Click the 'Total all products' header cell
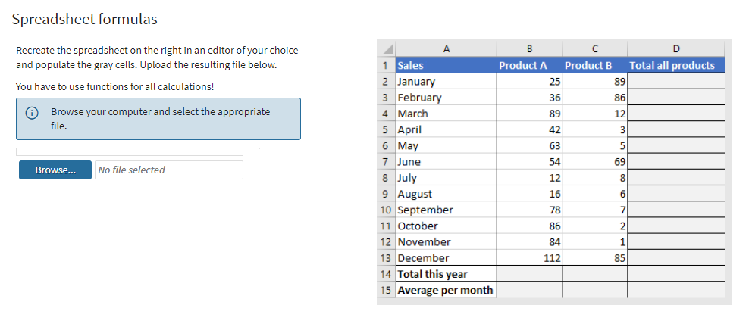 tap(675, 66)
